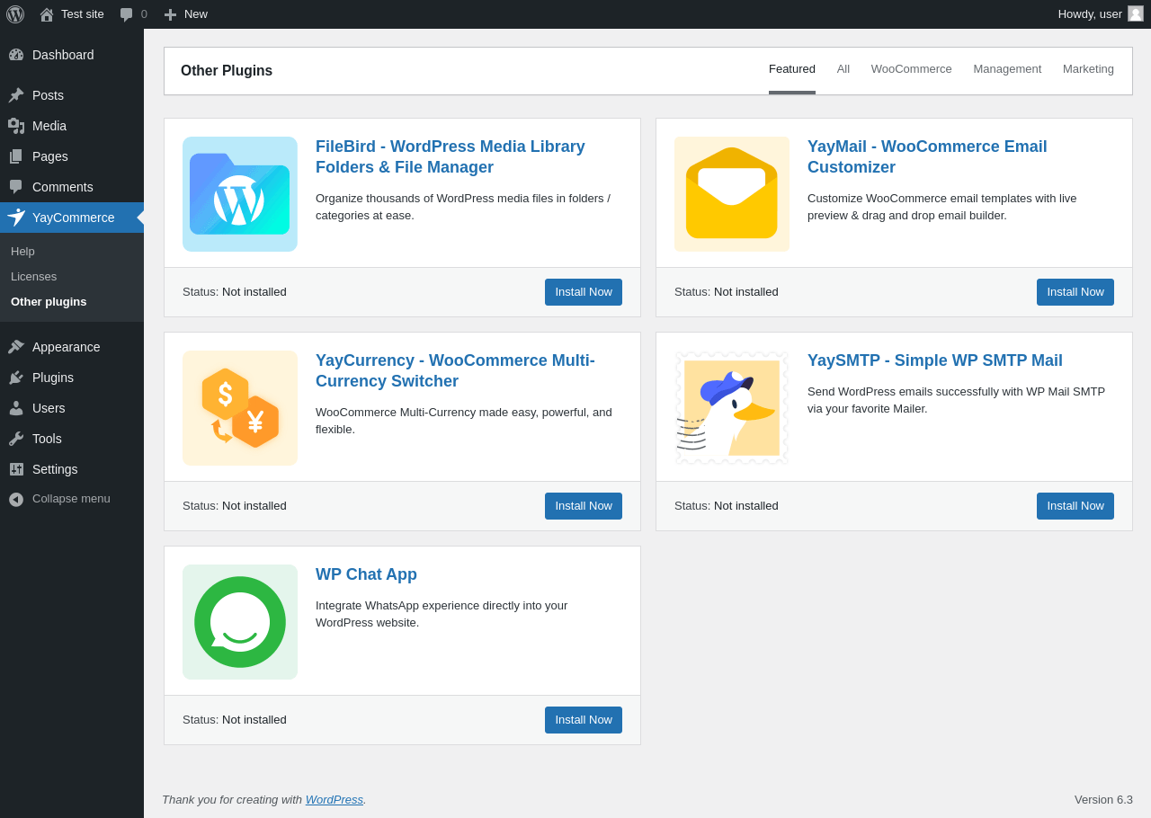
Task: Install the WP Chat App plugin
Action: click(x=584, y=720)
